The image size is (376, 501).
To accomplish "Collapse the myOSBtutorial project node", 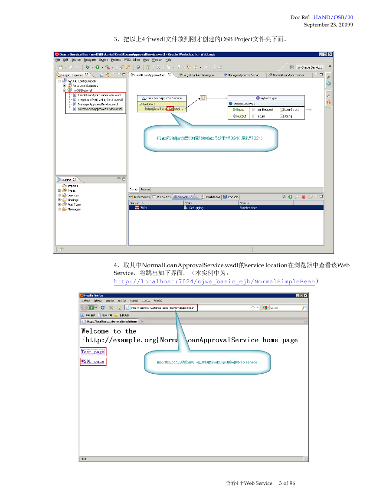I will [64, 90].
